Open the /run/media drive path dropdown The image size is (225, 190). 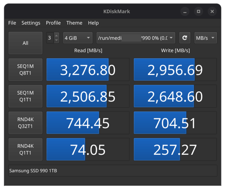point(136,38)
